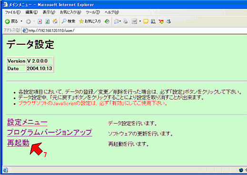This screenshot has height=175, width=247.
Task: Click the Forward arrow button
Action: tap(29, 21)
